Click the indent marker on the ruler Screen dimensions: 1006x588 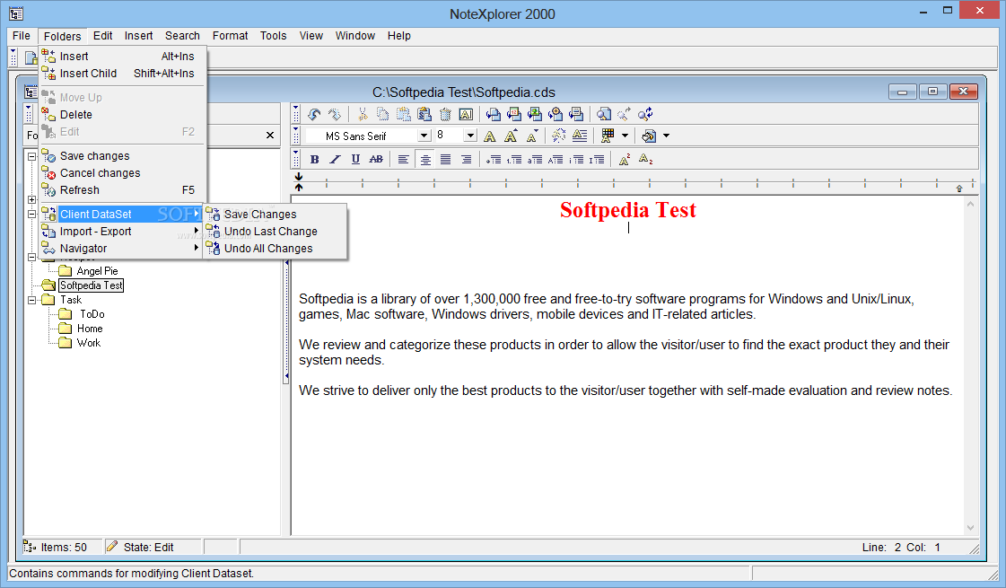pos(298,181)
